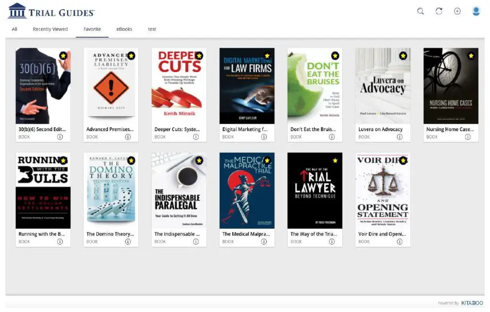Open the Nursing Home Cases cover
Viewport: 490px width, 312px height.
(451, 86)
